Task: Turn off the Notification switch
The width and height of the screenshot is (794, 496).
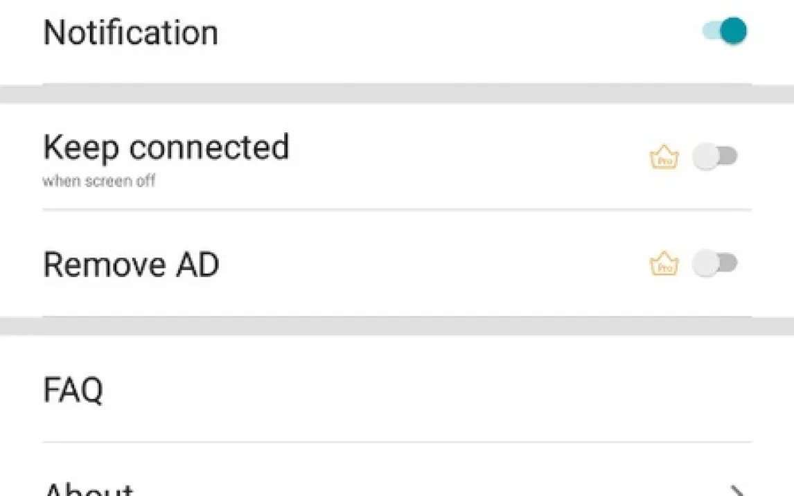Action: [x=725, y=31]
